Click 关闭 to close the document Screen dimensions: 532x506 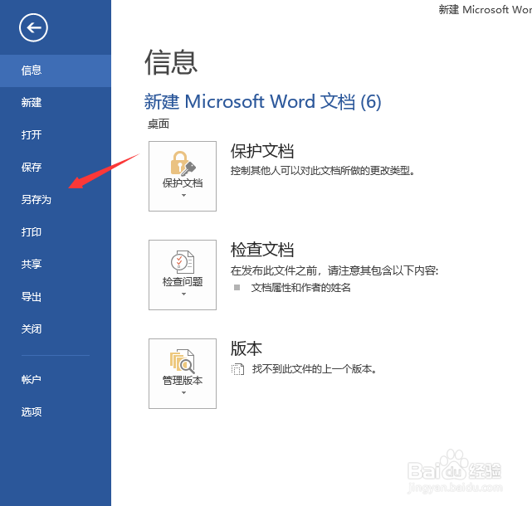click(x=56, y=329)
